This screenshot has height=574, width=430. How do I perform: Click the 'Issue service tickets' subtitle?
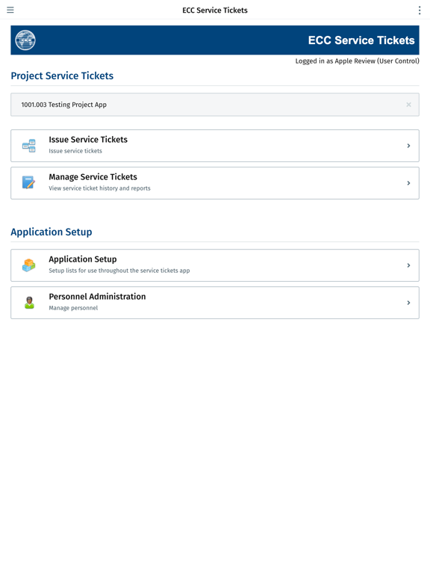point(75,151)
